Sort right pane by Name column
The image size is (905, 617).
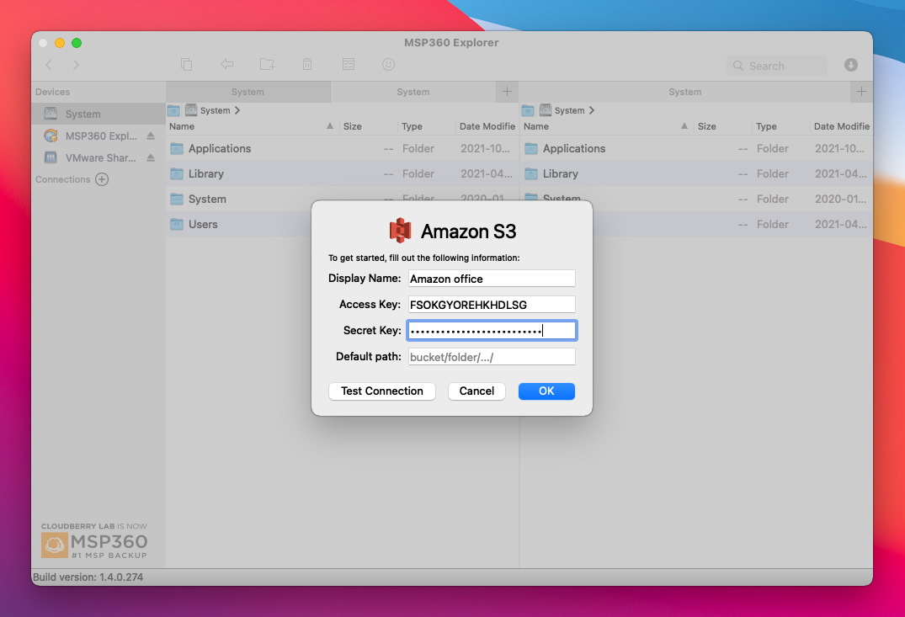(606, 125)
